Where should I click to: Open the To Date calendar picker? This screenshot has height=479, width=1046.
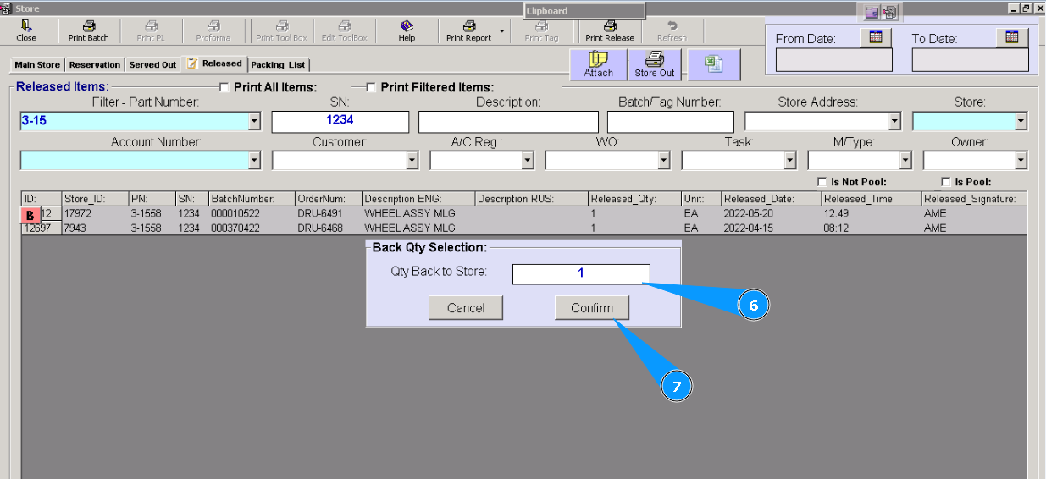pyautogui.click(x=1011, y=37)
